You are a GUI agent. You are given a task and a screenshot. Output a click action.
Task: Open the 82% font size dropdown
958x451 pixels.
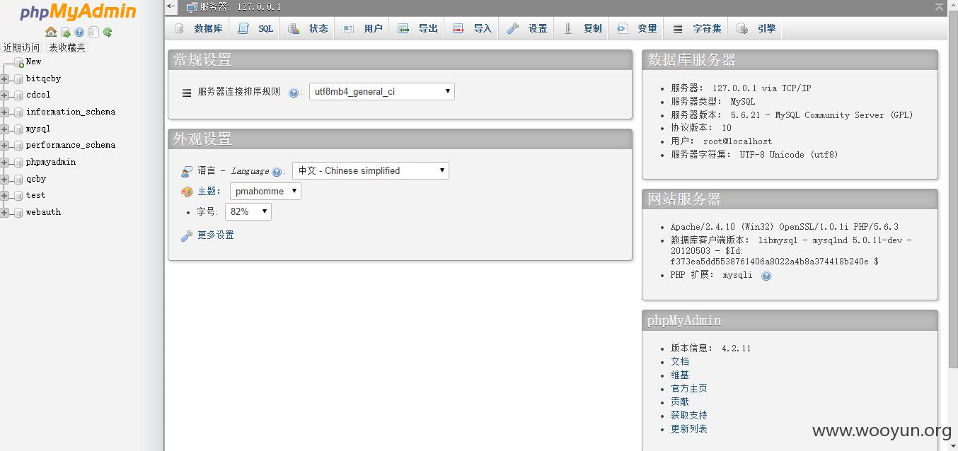(248, 211)
